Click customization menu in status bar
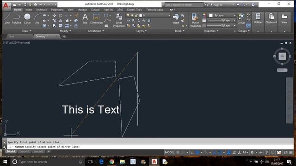This screenshot has width=296, height=166. click(291, 152)
